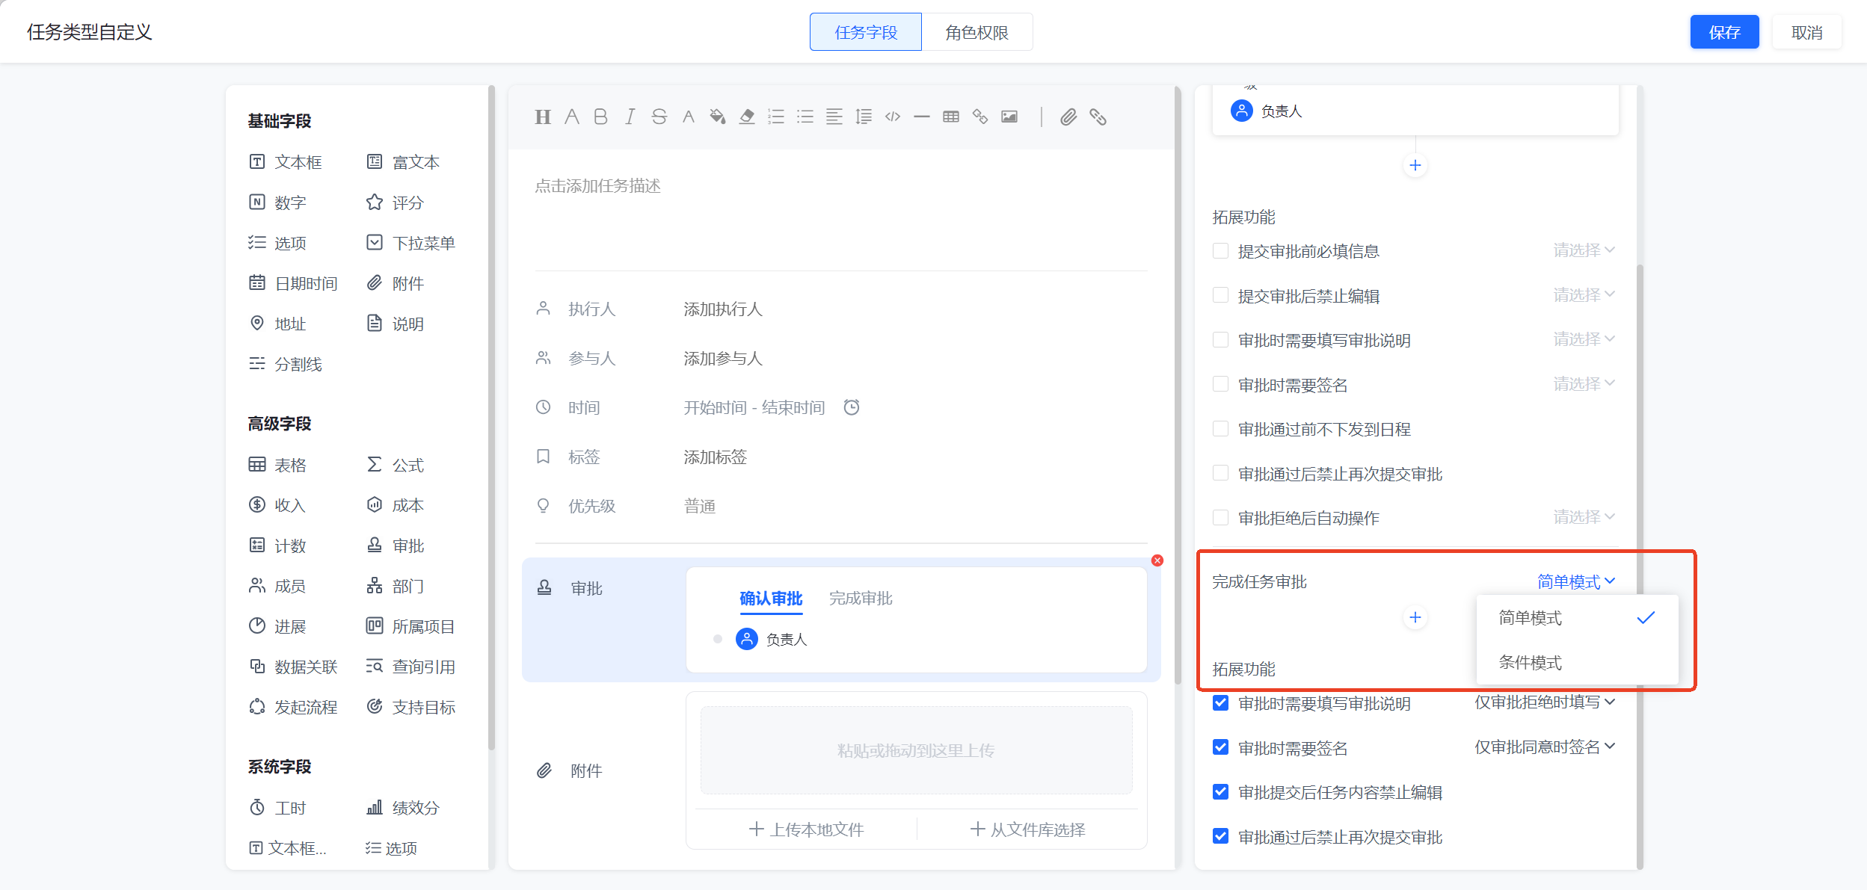The width and height of the screenshot is (1867, 890).
Task: Insert an image from editor toolbar
Action: (1009, 117)
